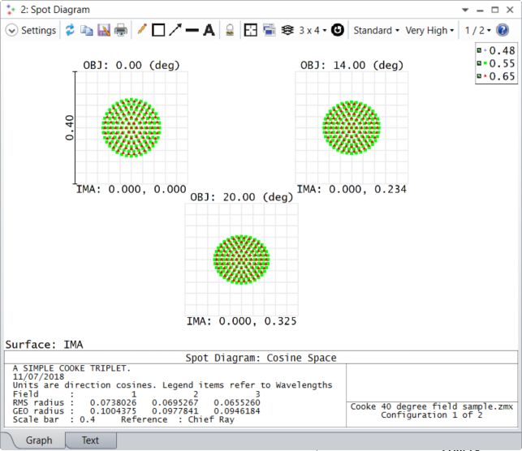Click the 'IMA: 0.000, 0.234' label
This screenshot has width=522, height=451.
click(x=352, y=189)
